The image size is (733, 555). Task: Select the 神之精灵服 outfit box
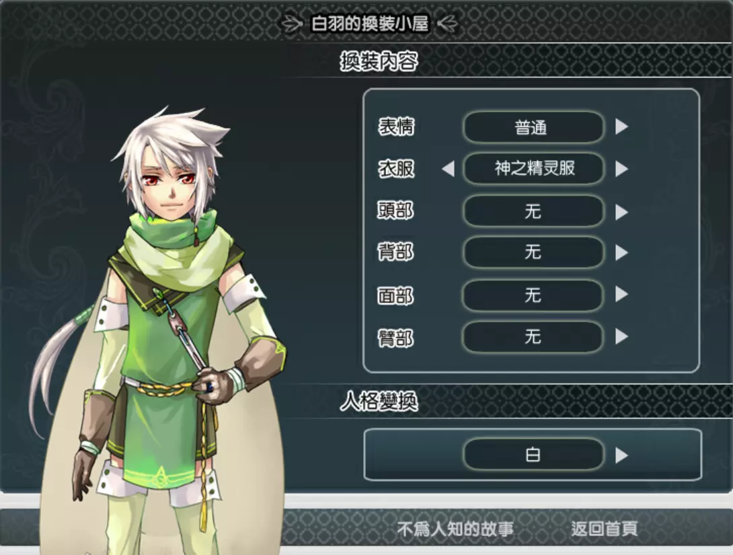point(533,168)
